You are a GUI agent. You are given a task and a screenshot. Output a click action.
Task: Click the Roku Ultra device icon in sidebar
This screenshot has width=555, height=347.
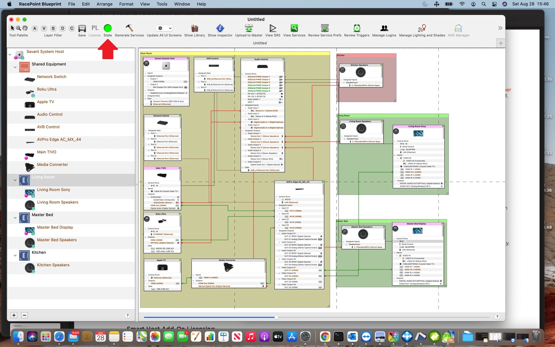(x=30, y=93)
